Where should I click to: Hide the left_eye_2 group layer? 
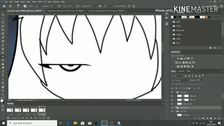coord(172,92)
